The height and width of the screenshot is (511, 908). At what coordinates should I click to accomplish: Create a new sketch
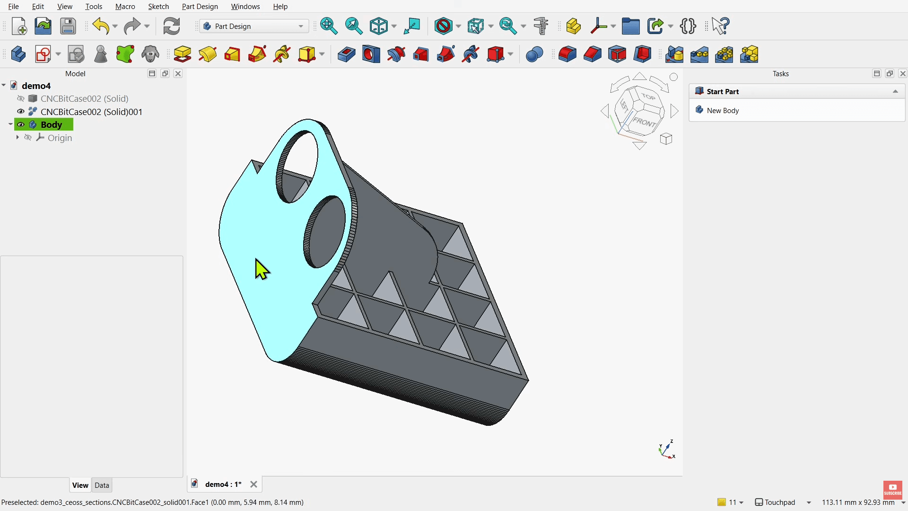click(43, 54)
